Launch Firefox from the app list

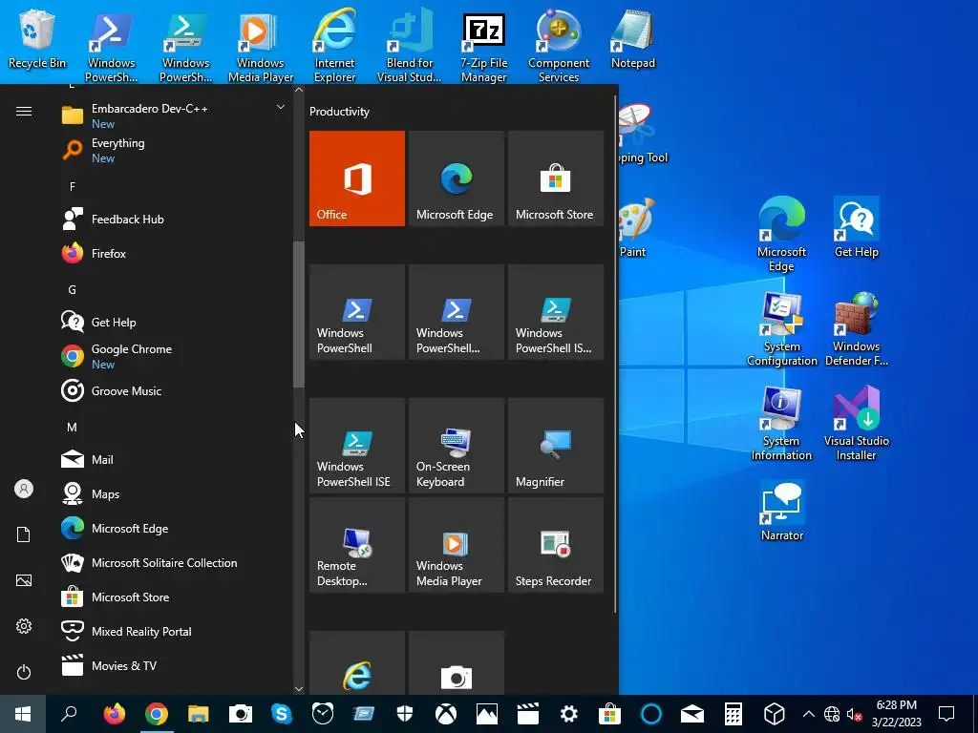(x=174, y=254)
